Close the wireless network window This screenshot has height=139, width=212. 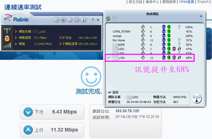(x=201, y=16)
